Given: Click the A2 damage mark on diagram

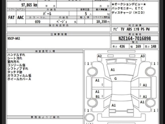Looking at the screenshot, I should click(100, 56).
